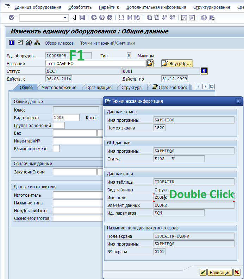Select the Общее tab

tap(26, 87)
